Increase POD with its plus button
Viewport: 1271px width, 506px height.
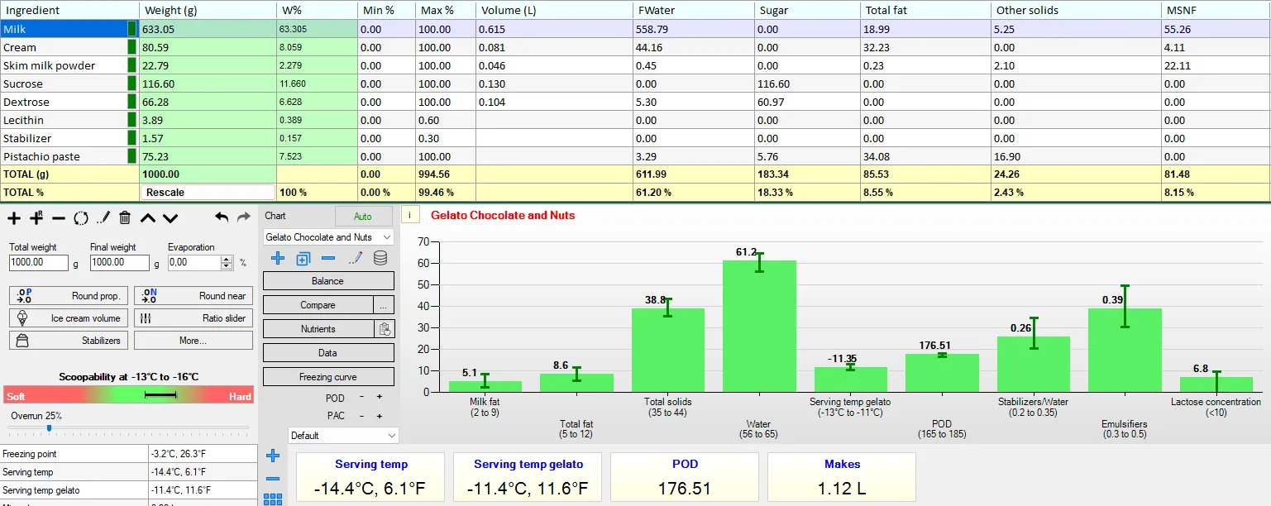pyautogui.click(x=380, y=397)
